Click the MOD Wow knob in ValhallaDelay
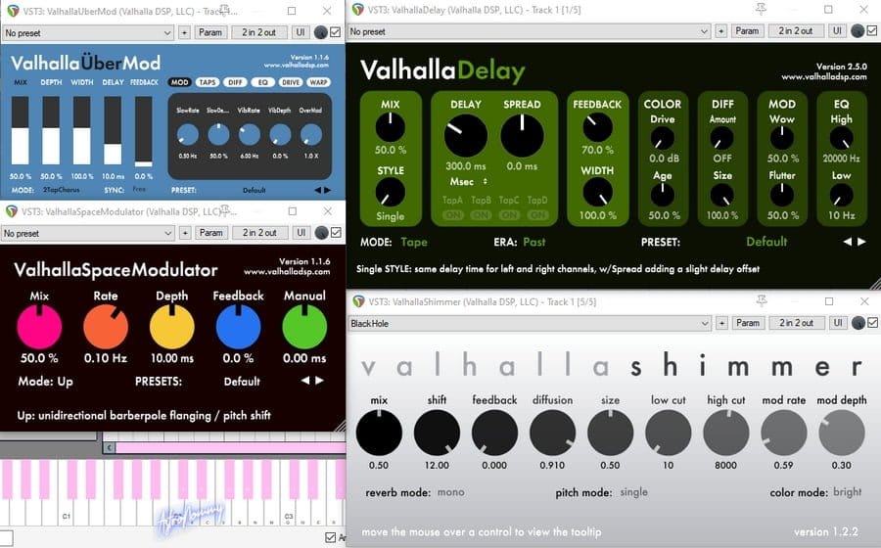Viewport: 881px width, 548px height. (781, 138)
